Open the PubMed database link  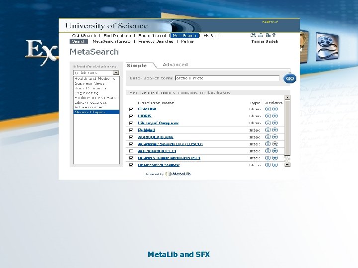coord(147,130)
